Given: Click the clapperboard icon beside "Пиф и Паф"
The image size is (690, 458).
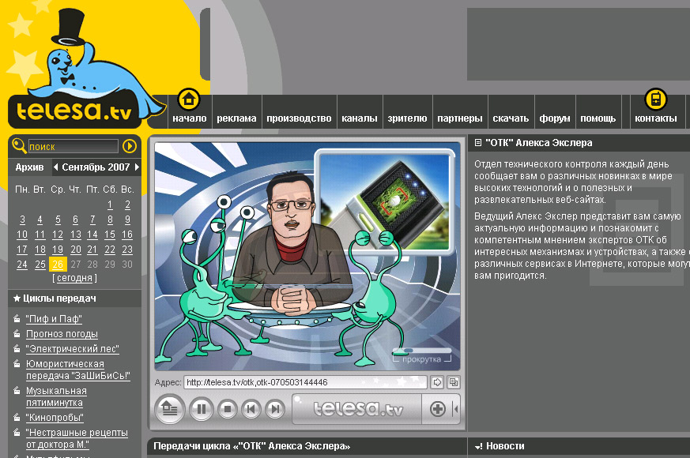Looking at the screenshot, I should click(x=17, y=318).
